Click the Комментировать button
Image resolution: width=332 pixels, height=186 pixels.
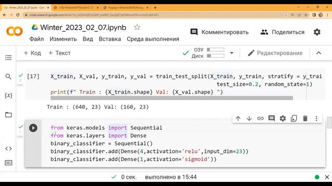(219, 32)
